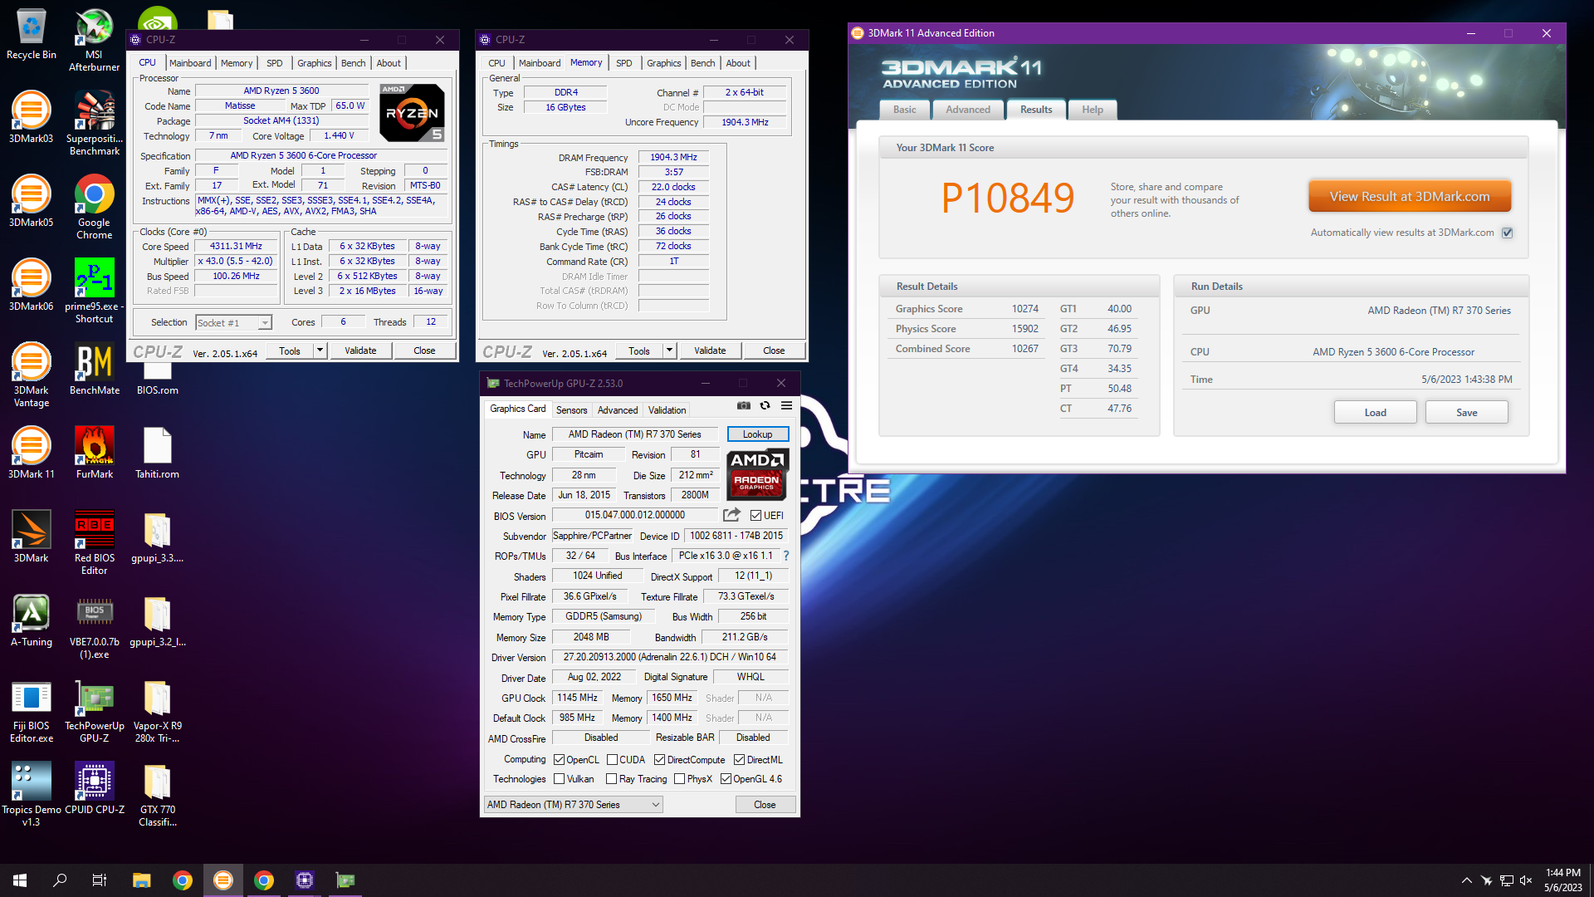Toggle the Vulkan checkbox
The image size is (1594, 897).
(559, 778)
